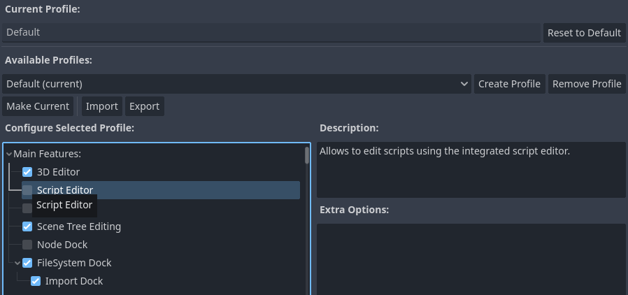The height and width of the screenshot is (295, 628).
Task: Toggle the 3D Editor checkbox
Action: pos(27,172)
